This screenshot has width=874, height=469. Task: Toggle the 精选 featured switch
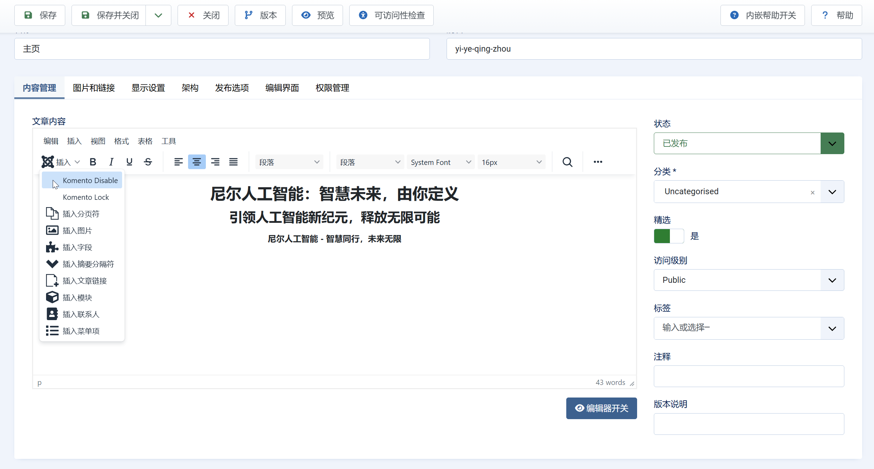668,236
